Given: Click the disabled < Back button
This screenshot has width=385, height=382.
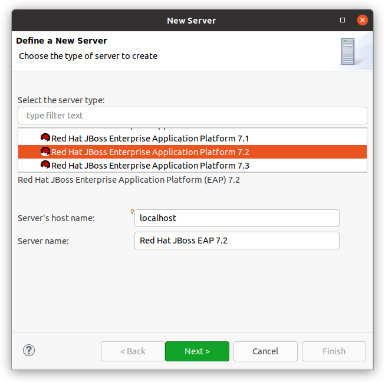Looking at the screenshot, I should click(133, 351).
